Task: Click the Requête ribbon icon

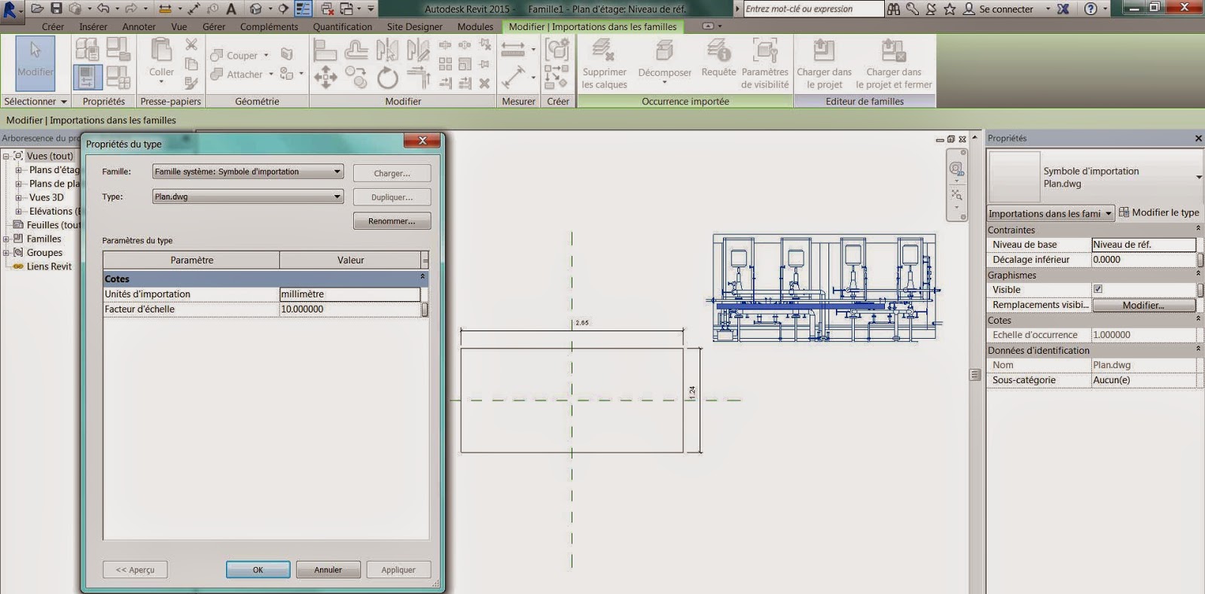Action: click(x=718, y=52)
